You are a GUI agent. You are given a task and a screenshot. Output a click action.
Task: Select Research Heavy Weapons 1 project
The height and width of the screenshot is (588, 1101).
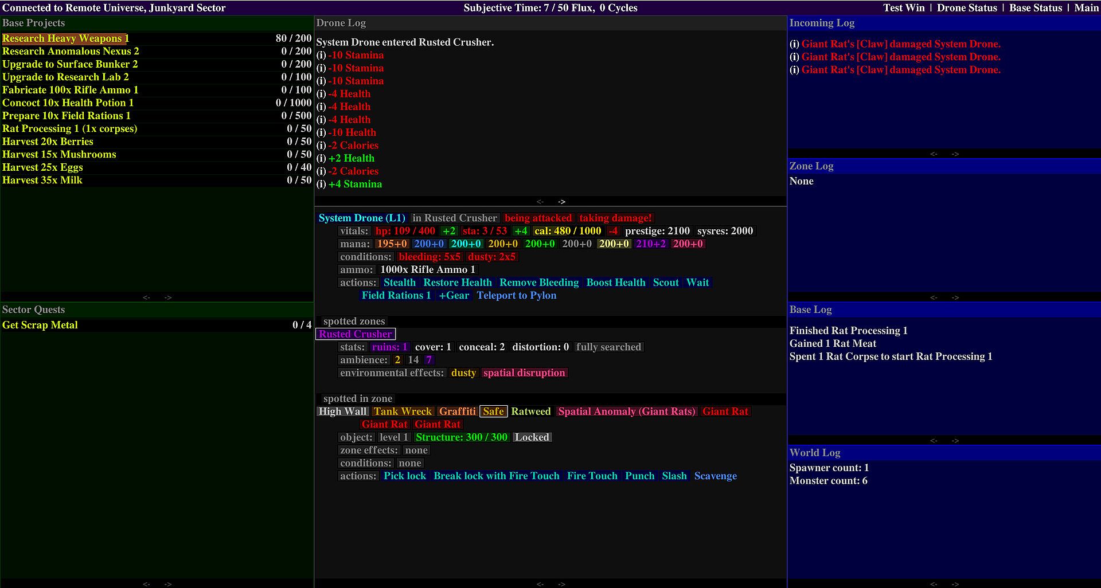pyautogui.click(x=65, y=38)
